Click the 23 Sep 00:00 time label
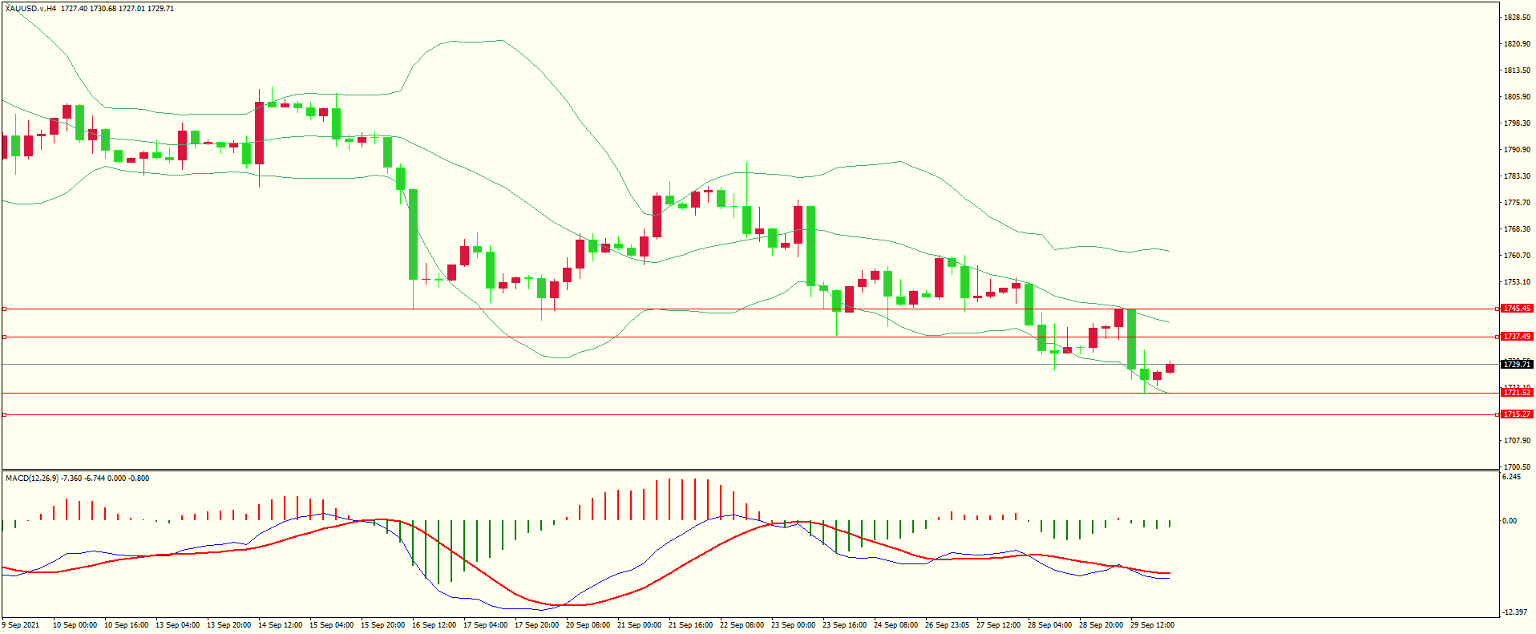The image size is (1536, 634). [x=793, y=625]
